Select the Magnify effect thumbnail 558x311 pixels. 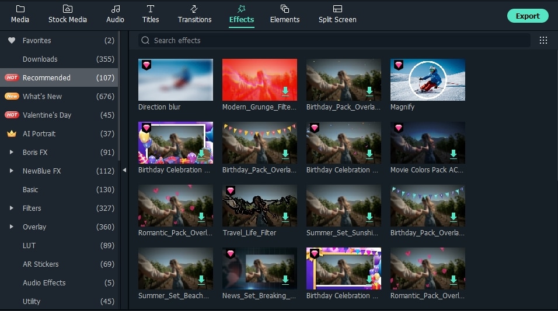click(428, 80)
